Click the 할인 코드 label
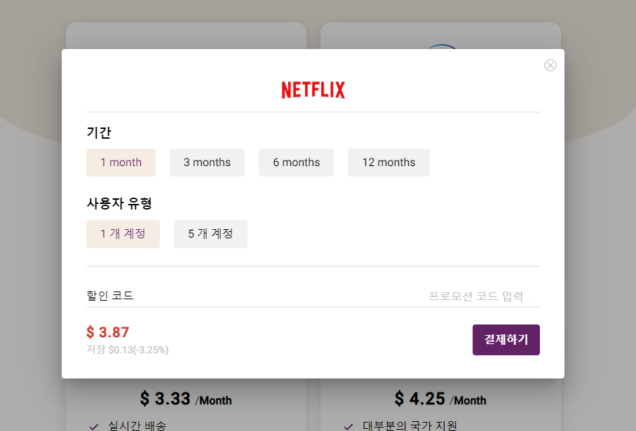This screenshot has width=636, height=431. 110,296
